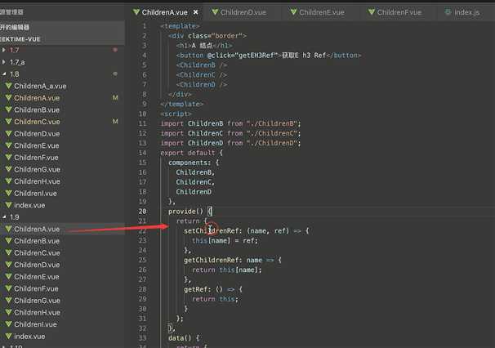Click the Vue icon on ChildrenA.vue tab
The width and height of the screenshot is (495, 348).
[136, 12]
